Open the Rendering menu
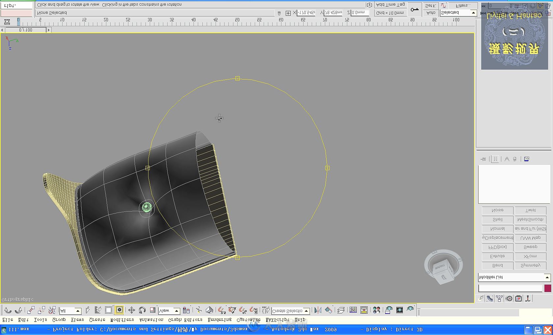The image size is (553, 335). pyautogui.click(x=220, y=320)
